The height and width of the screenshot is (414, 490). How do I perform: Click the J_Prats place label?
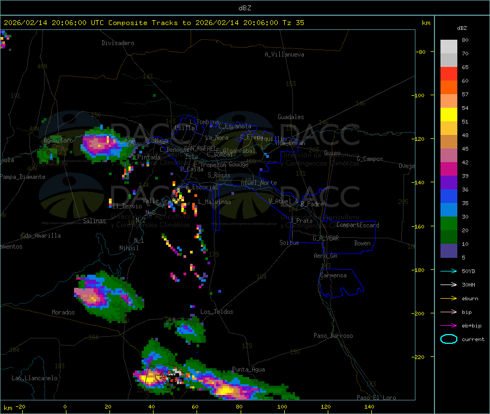301,221
